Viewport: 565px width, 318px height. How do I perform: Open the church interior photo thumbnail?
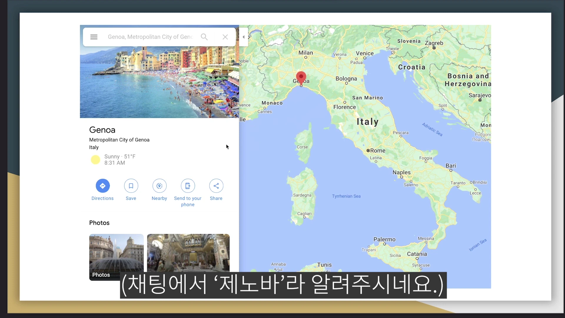(x=188, y=253)
